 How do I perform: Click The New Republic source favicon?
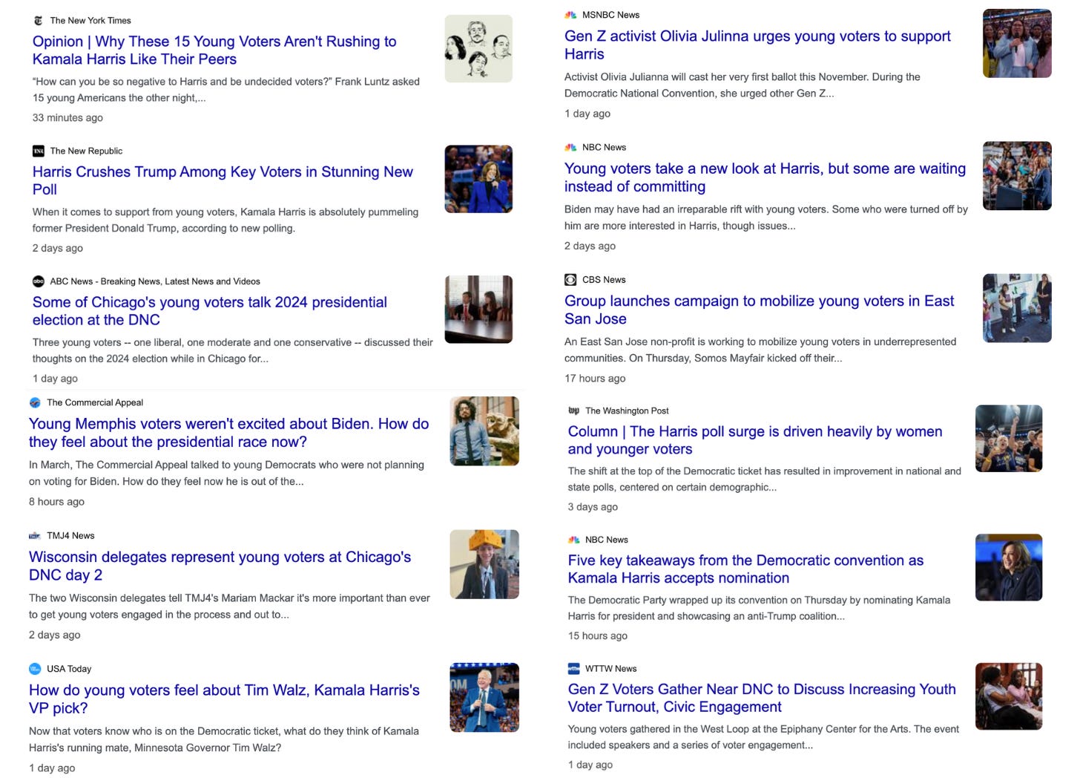point(39,151)
